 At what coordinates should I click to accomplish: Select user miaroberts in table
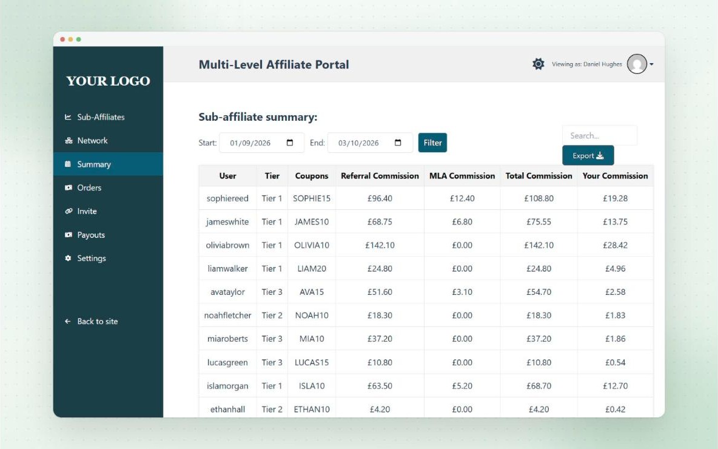click(x=227, y=339)
